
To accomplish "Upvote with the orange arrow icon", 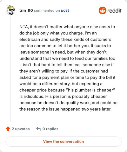I will pos(8,129).
